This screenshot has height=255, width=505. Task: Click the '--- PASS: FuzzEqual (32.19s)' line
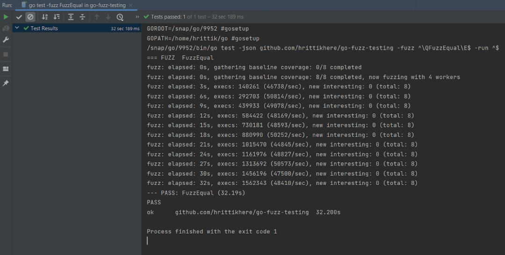(x=196, y=193)
